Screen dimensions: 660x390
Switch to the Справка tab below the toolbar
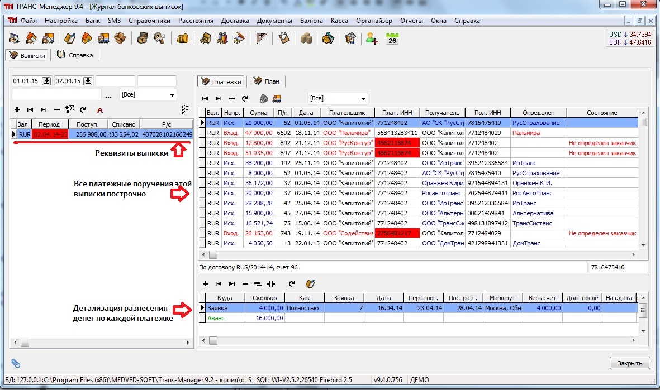point(75,55)
